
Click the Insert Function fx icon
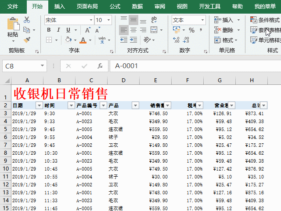coord(100,66)
